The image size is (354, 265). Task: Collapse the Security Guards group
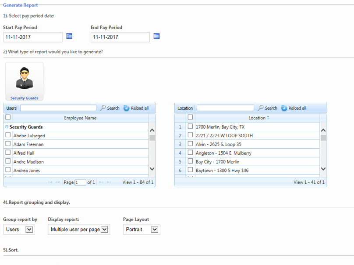coord(7,127)
